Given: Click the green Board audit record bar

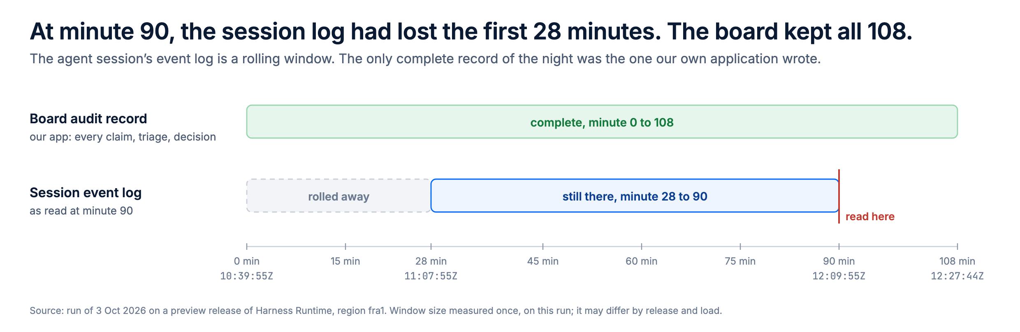Looking at the screenshot, I should coord(602,122).
